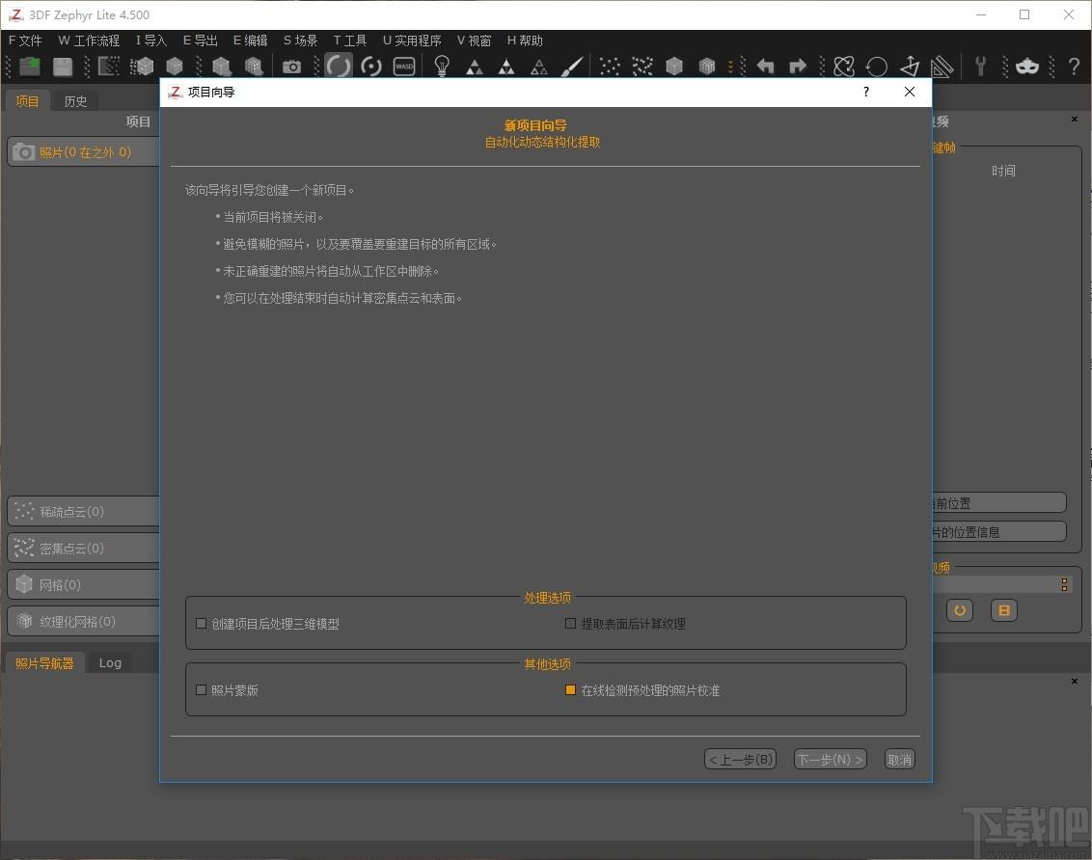Click the green folder open project icon

tap(30, 67)
